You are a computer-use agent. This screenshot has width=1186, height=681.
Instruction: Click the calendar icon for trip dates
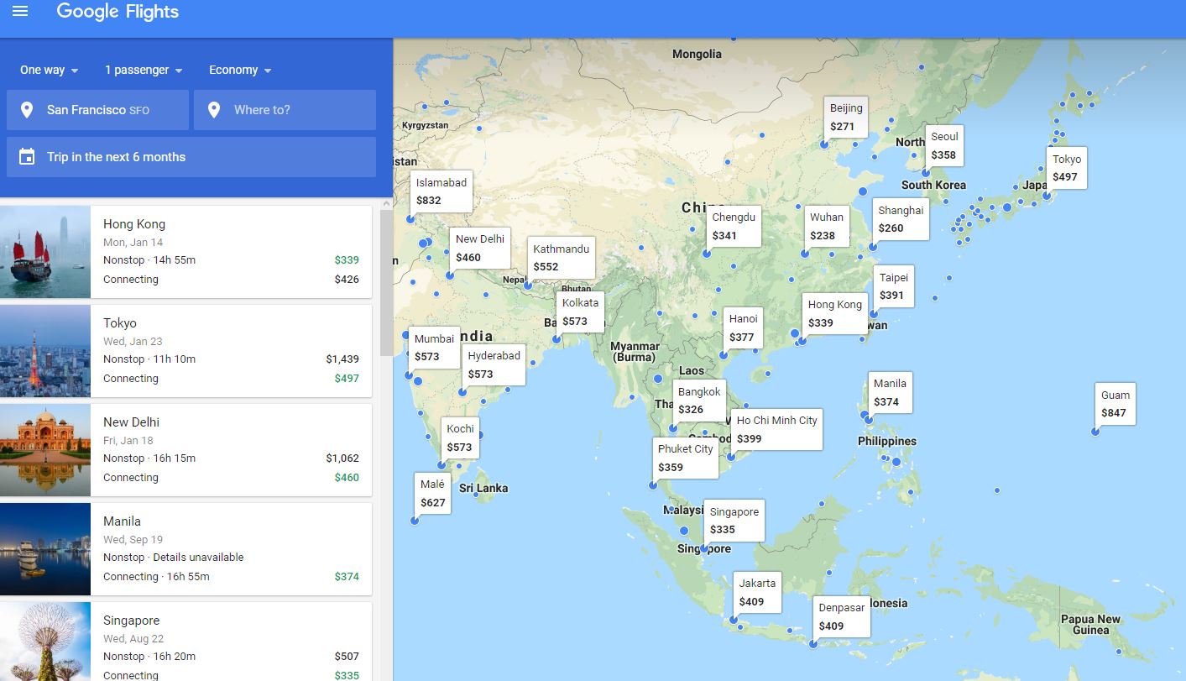27,157
